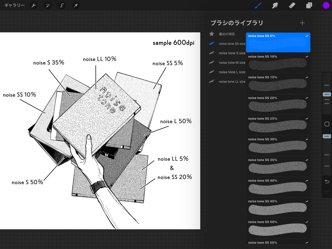Select the Transform arrow tool
Image resolution: width=332 pixels, height=249 pixels.
[x=76, y=5]
